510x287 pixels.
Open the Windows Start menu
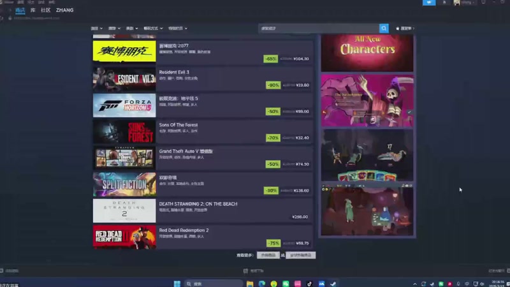[177, 284]
